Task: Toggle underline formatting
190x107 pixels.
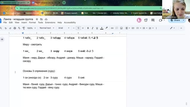Action: [x=97, y=28]
